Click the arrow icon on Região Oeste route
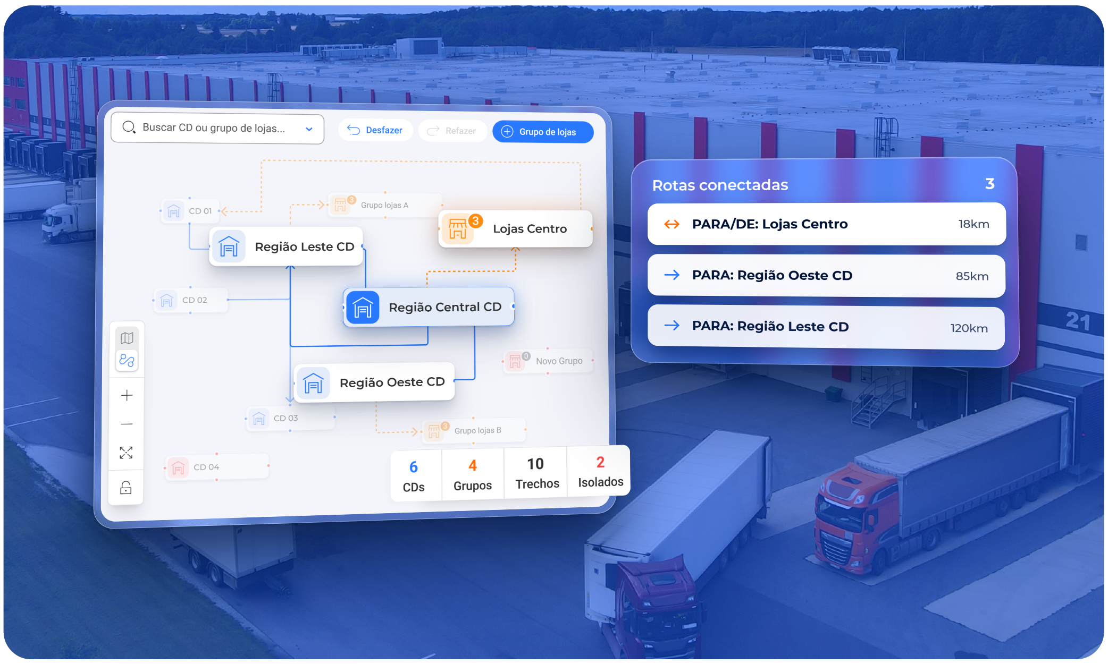This screenshot has width=1108, height=664. click(672, 275)
